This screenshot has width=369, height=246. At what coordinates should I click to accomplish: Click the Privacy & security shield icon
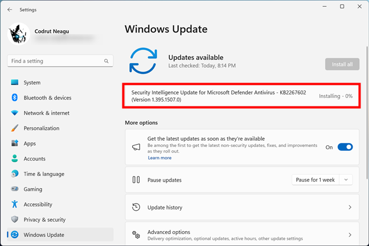click(15, 220)
